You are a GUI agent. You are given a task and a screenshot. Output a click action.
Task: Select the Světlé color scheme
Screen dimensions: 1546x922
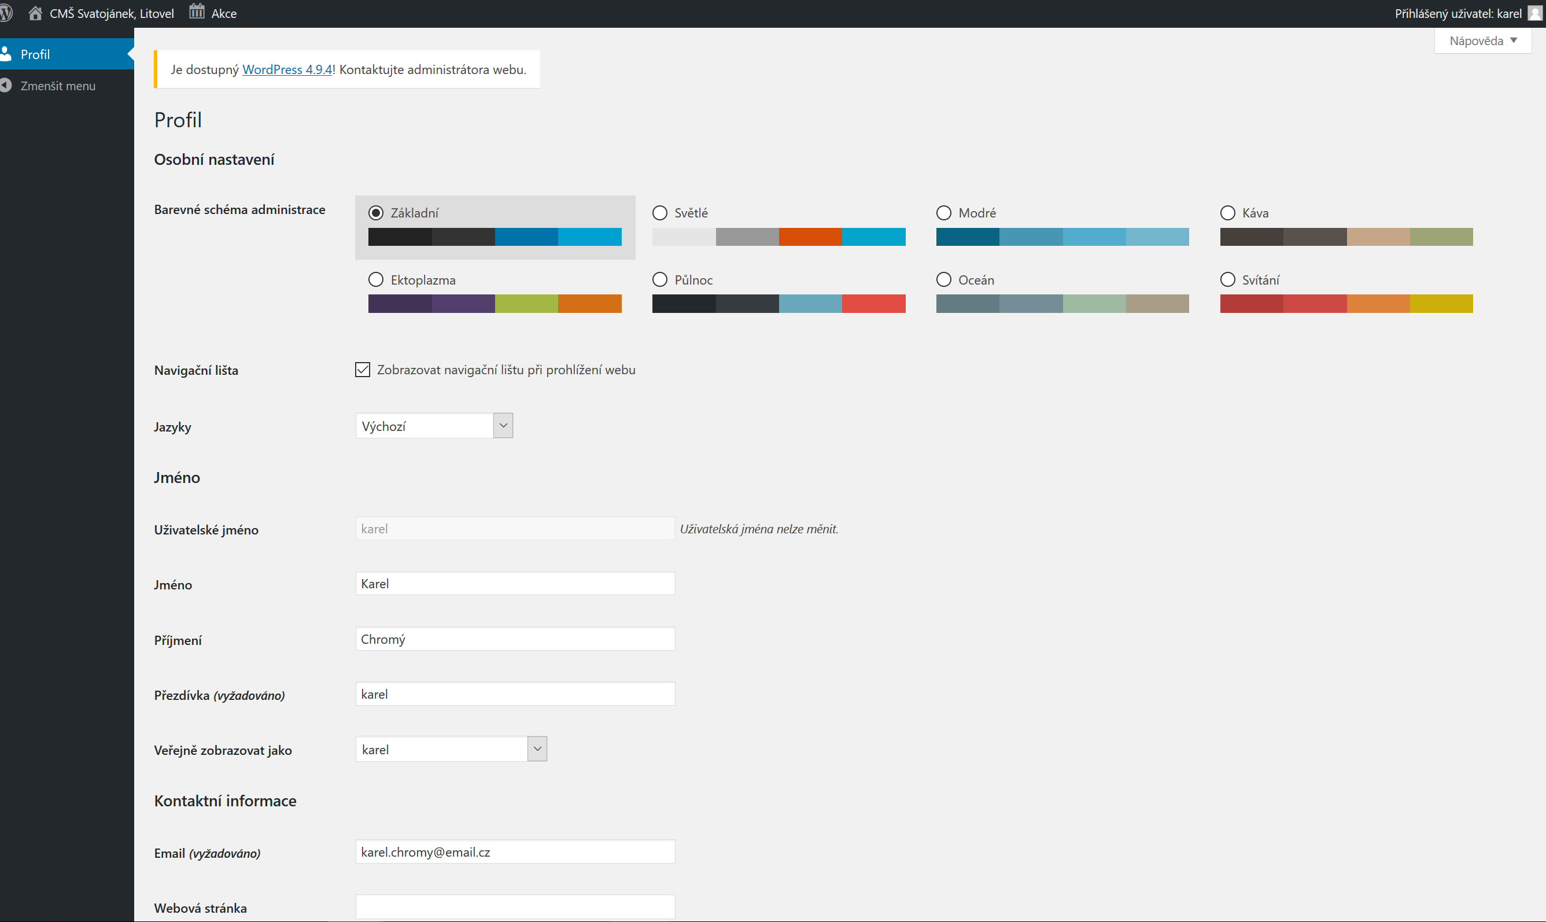click(660, 212)
